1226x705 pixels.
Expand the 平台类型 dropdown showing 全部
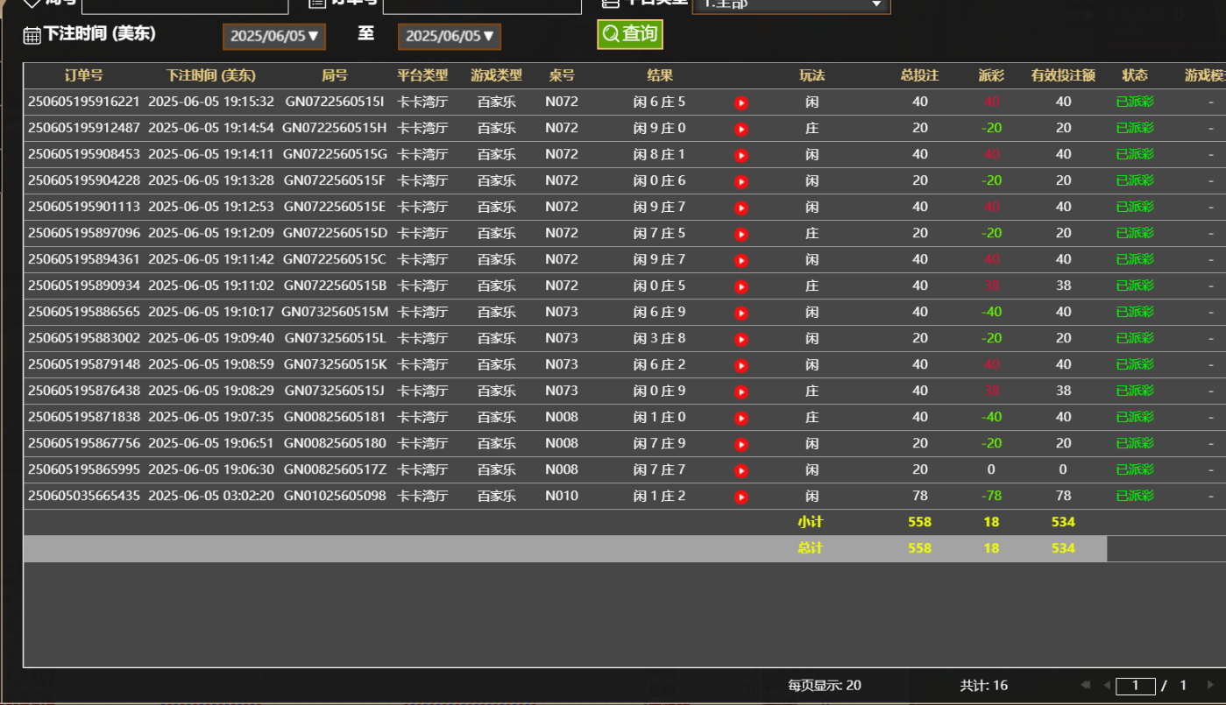click(x=790, y=4)
